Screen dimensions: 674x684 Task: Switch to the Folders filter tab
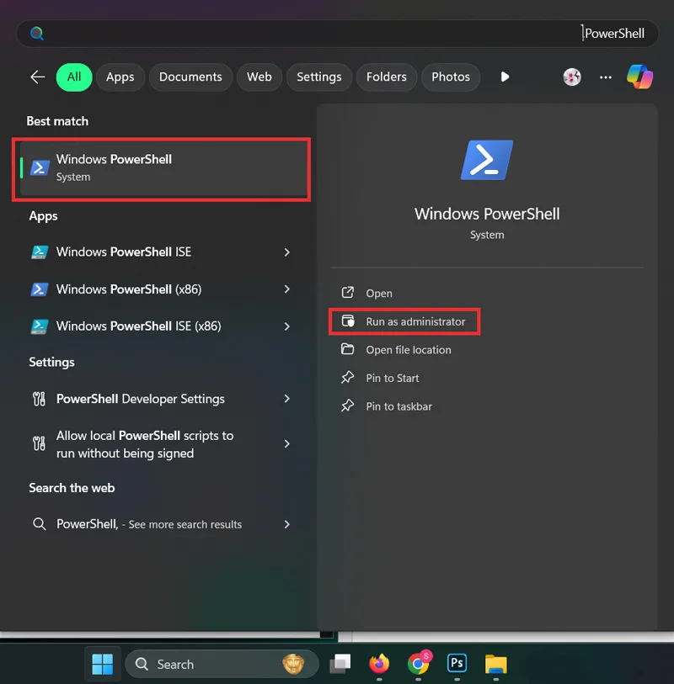(x=386, y=77)
